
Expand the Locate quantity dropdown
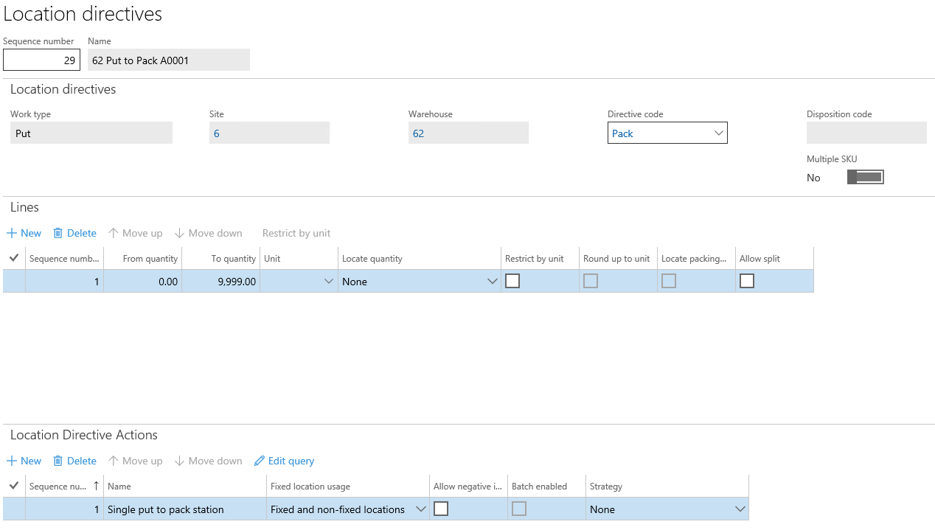click(x=493, y=282)
